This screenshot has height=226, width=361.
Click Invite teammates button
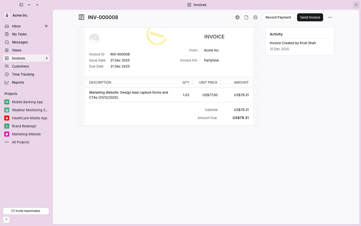pos(26,211)
